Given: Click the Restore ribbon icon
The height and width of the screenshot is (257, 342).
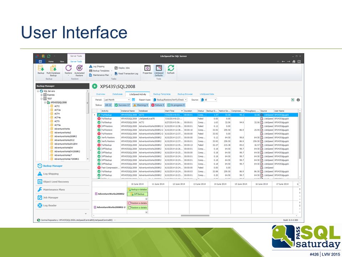Looking at the screenshot, I should click(x=68, y=70).
